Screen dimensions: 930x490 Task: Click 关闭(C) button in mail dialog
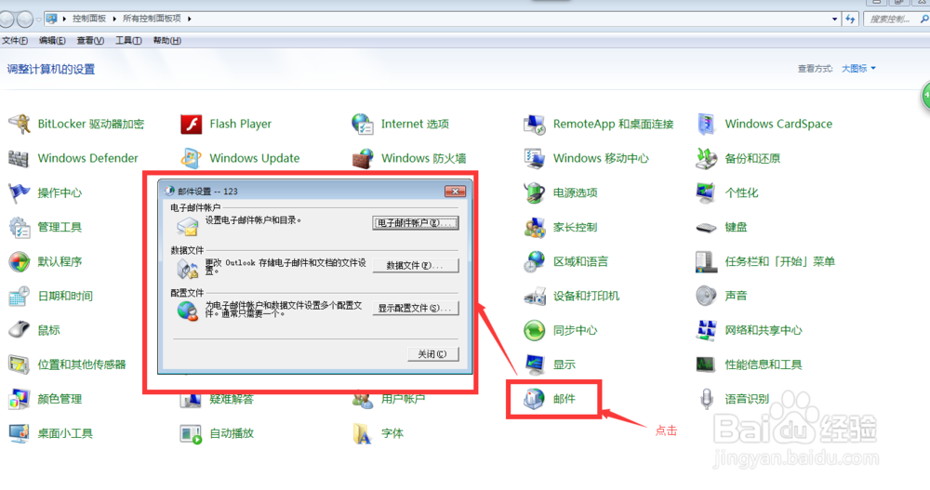433,354
